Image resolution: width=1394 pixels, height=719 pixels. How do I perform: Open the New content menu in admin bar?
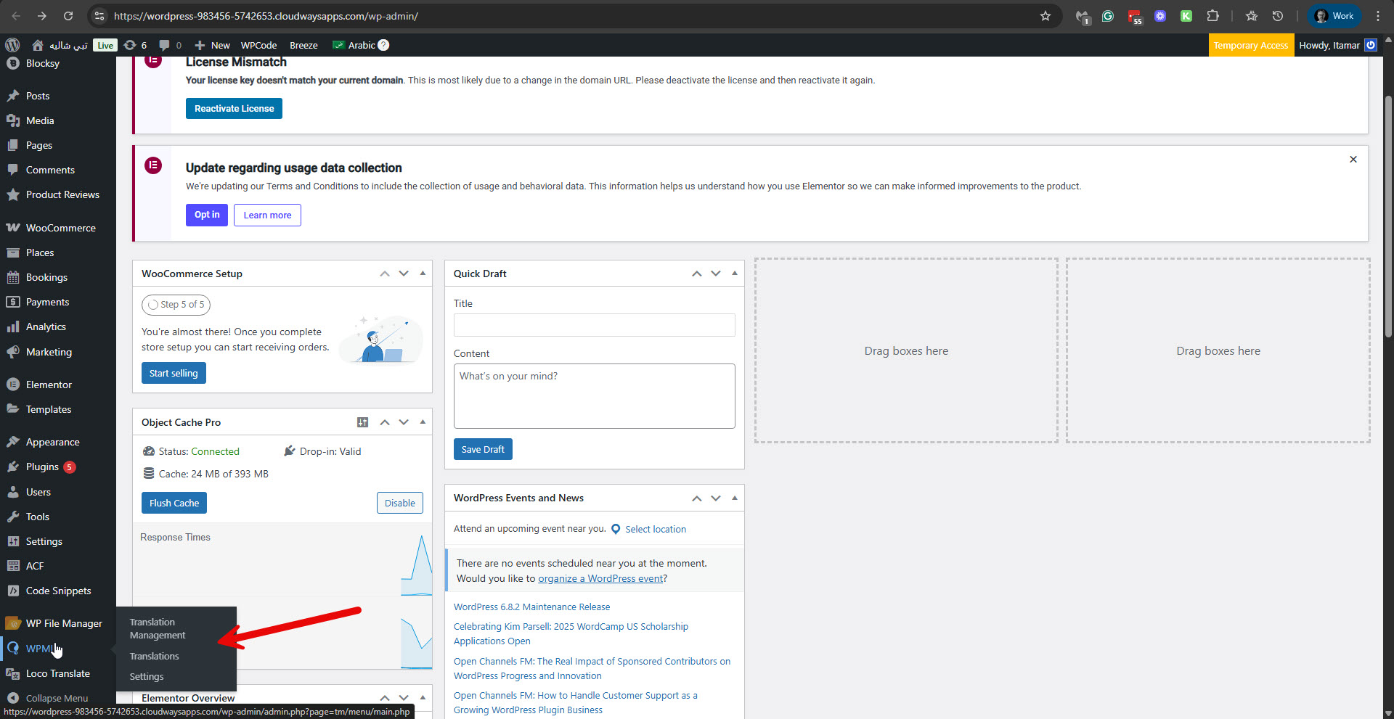212,45
